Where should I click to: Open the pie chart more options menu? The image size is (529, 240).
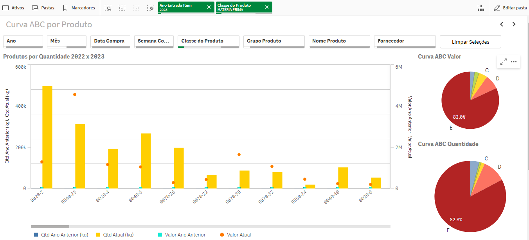(x=514, y=61)
